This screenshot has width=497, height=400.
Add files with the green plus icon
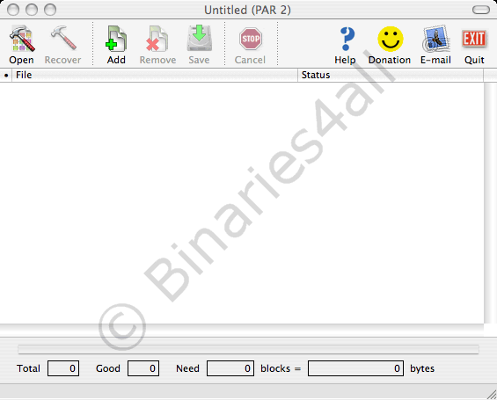pos(116,39)
